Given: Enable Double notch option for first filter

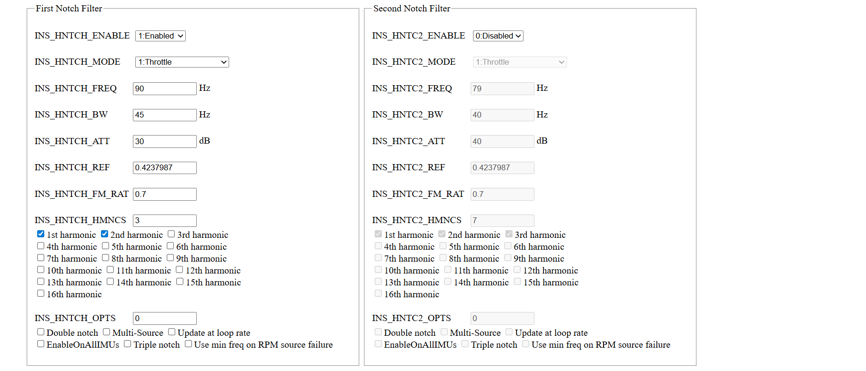Looking at the screenshot, I should coord(41,332).
